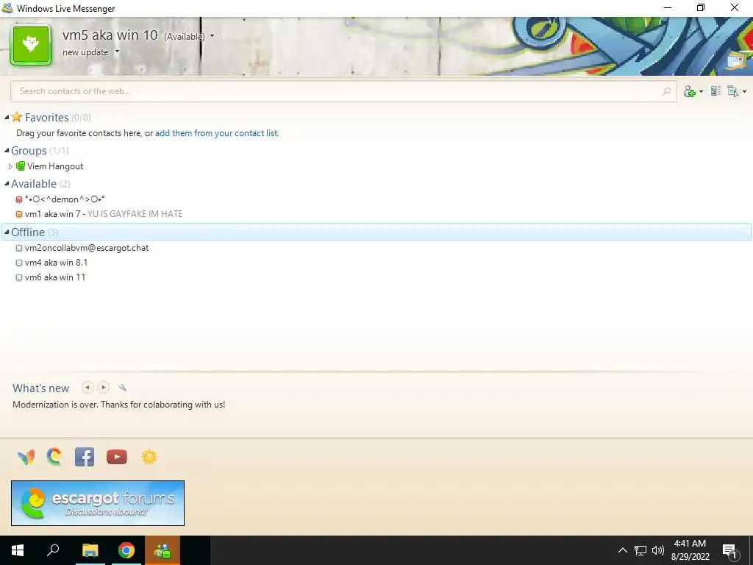The width and height of the screenshot is (753, 565).
Task: Click the display name 'vm5 aka win 10'
Action: tap(110, 35)
